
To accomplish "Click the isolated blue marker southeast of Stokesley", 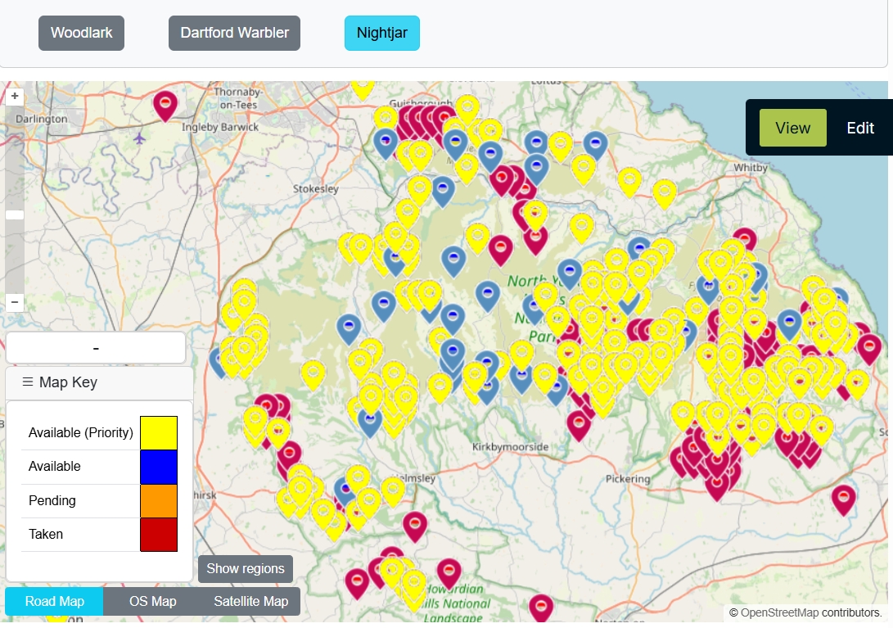I will click(443, 190).
